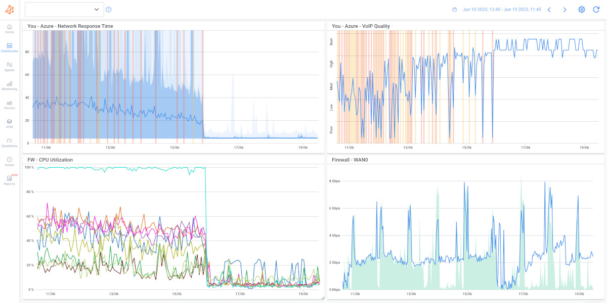Open the Home page from sidebar
This screenshot has height=303, width=607.
coord(9,29)
